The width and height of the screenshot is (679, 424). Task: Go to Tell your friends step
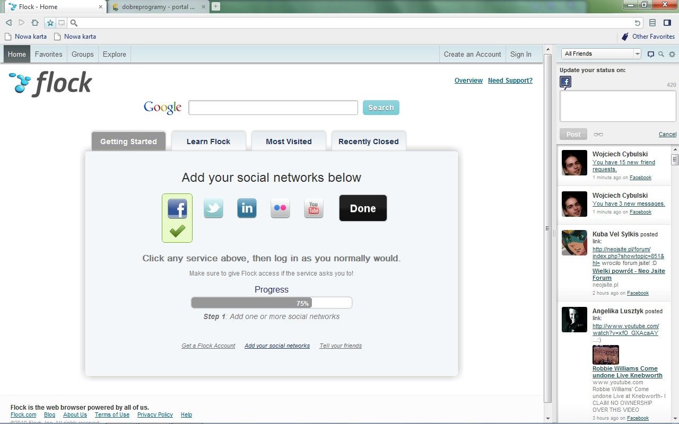point(341,346)
